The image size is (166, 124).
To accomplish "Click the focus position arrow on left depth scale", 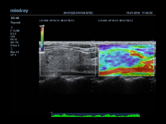I will 92,51.
